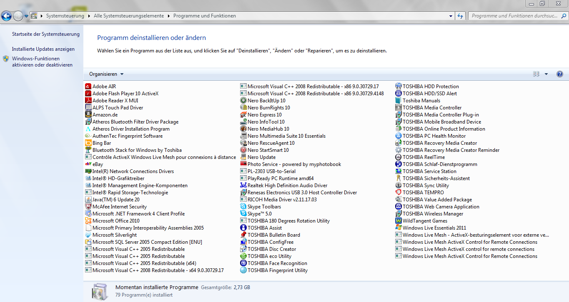Click the Amazon.de program icon
This screenshot has height=302, width=569.
click(x=88, y=115)
